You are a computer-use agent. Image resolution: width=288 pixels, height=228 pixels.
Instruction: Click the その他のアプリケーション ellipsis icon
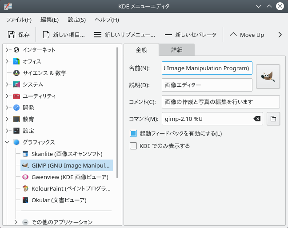25,222
